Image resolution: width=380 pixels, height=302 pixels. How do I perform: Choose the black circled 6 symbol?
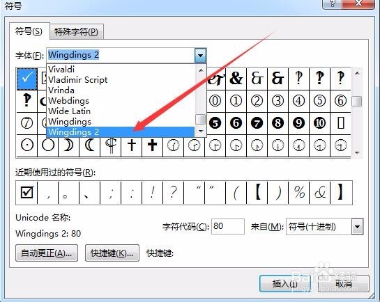pyautogui.click(x=236, y=123)
